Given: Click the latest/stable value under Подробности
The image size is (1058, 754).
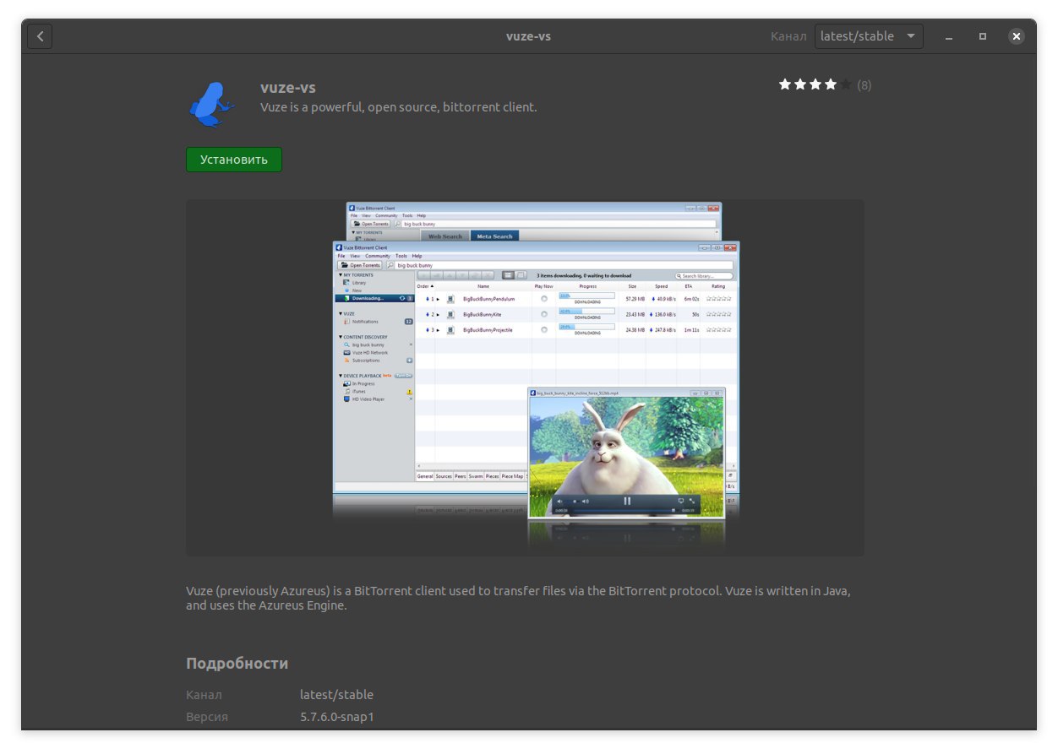Looking at the screenshot, I should (x=336, y=695).
